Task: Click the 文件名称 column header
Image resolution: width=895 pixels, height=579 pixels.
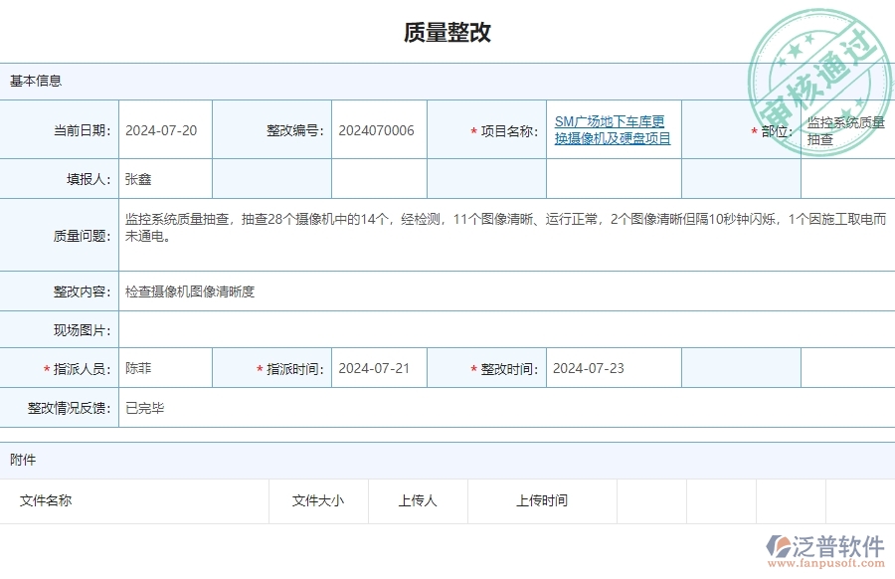Action: pos(47,500)
